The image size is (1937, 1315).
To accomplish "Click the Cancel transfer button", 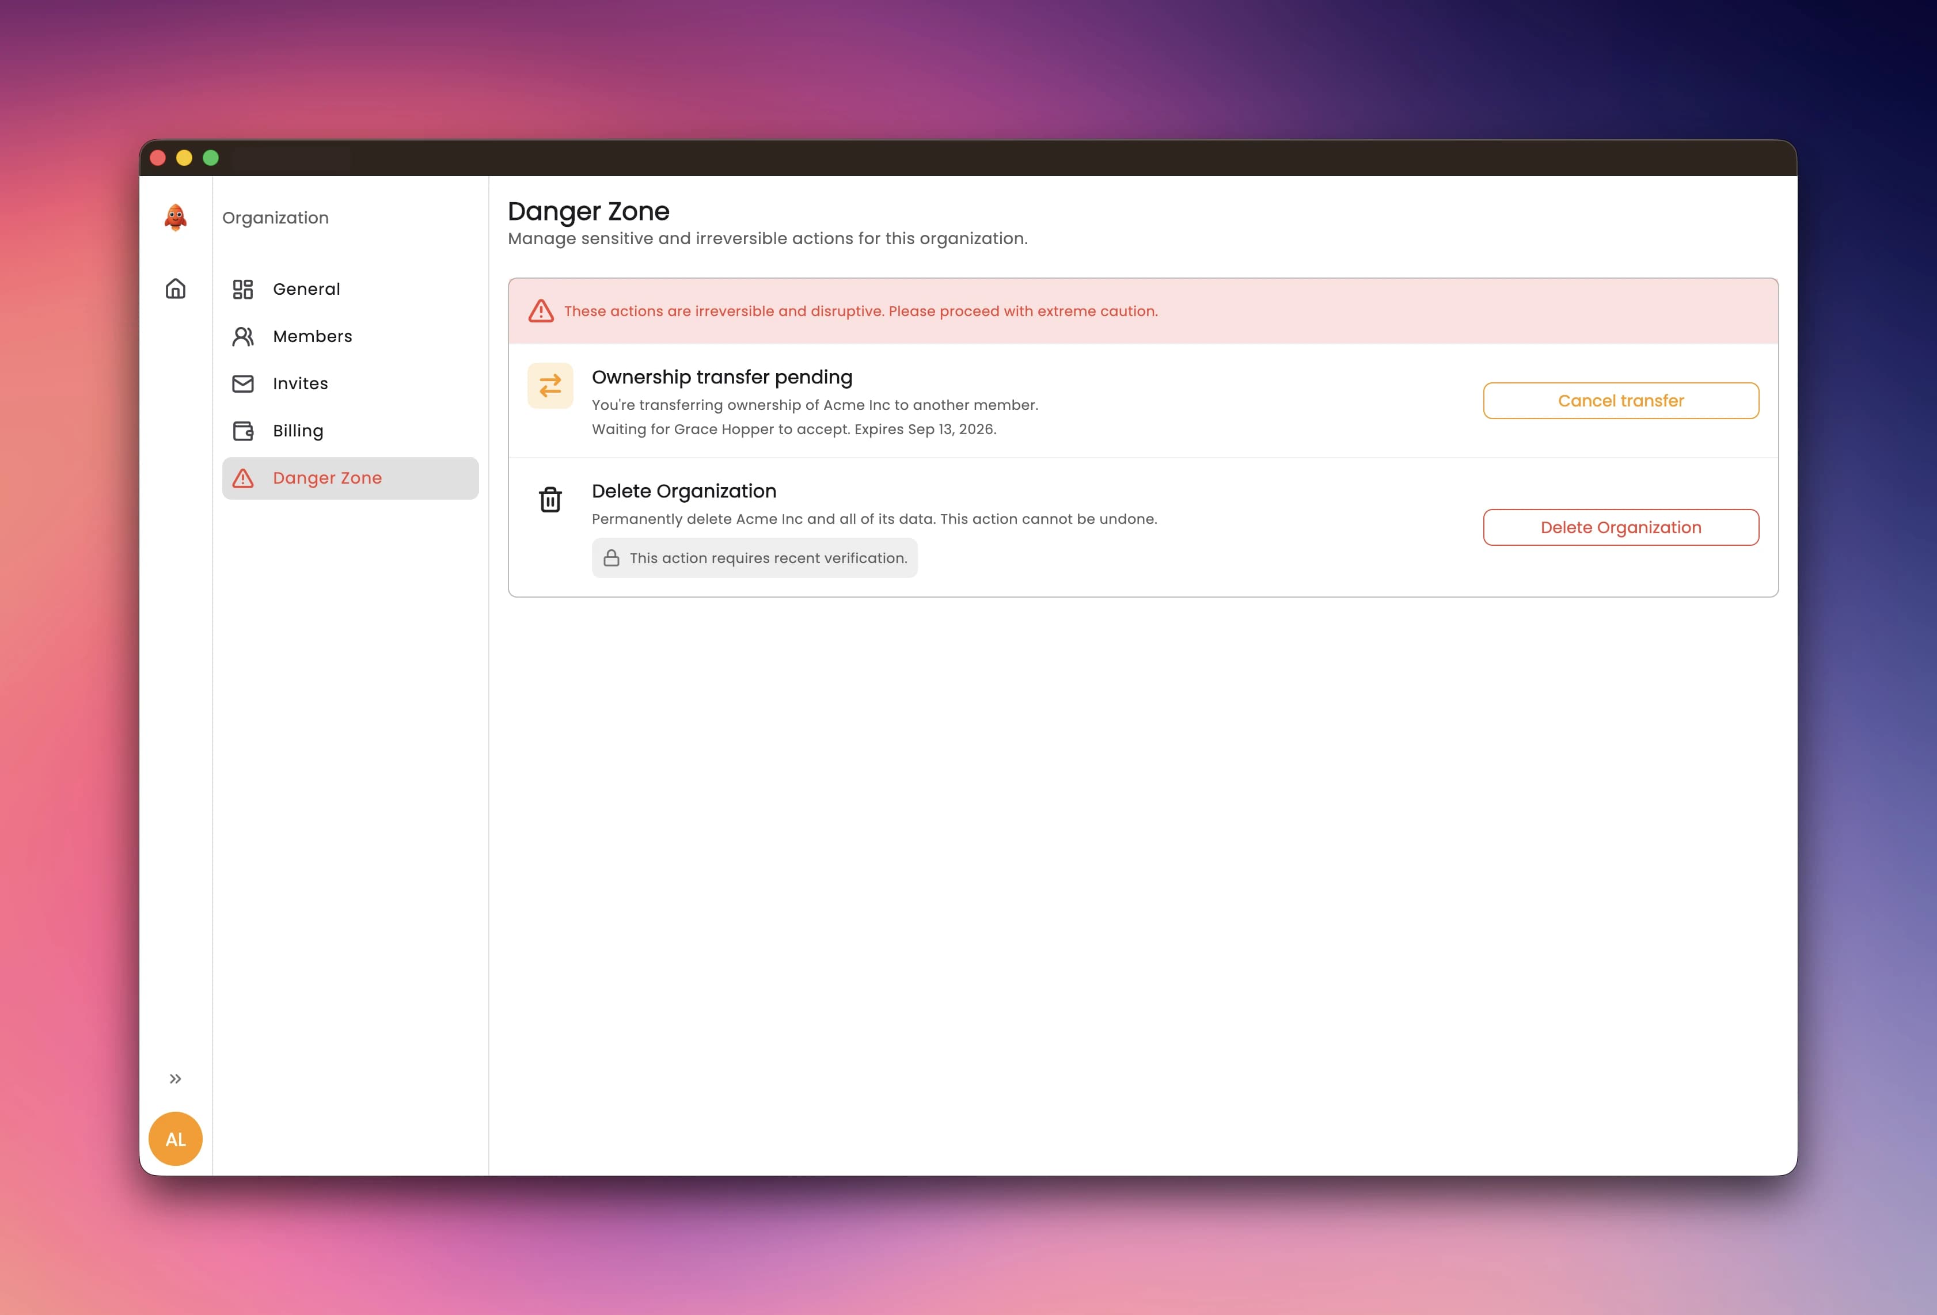I will click(x=1620, y=401).
